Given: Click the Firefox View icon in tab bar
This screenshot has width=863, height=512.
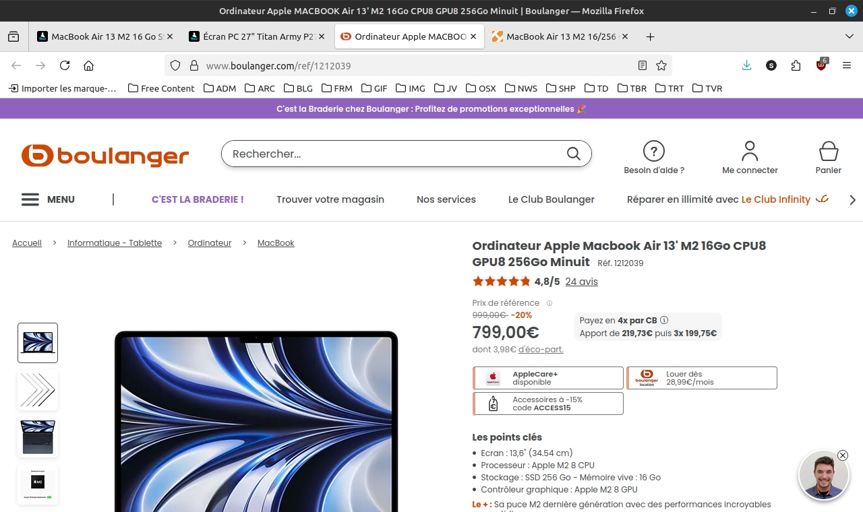Looking at the screenshot, I should coord(13,37).
